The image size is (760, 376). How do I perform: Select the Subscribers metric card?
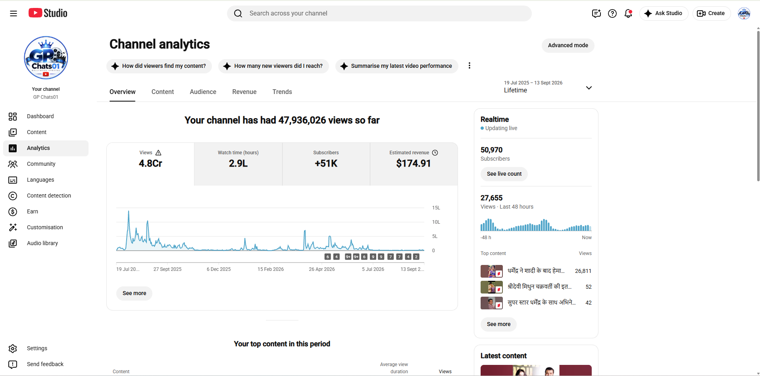(x=326, y=164)
